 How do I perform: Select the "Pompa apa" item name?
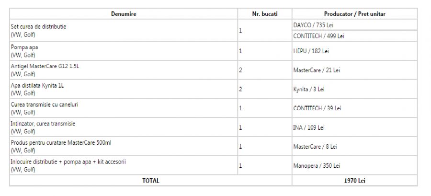point(24,47)
